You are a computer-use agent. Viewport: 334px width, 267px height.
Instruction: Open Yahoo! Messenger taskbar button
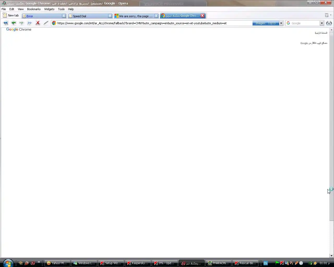57,263
